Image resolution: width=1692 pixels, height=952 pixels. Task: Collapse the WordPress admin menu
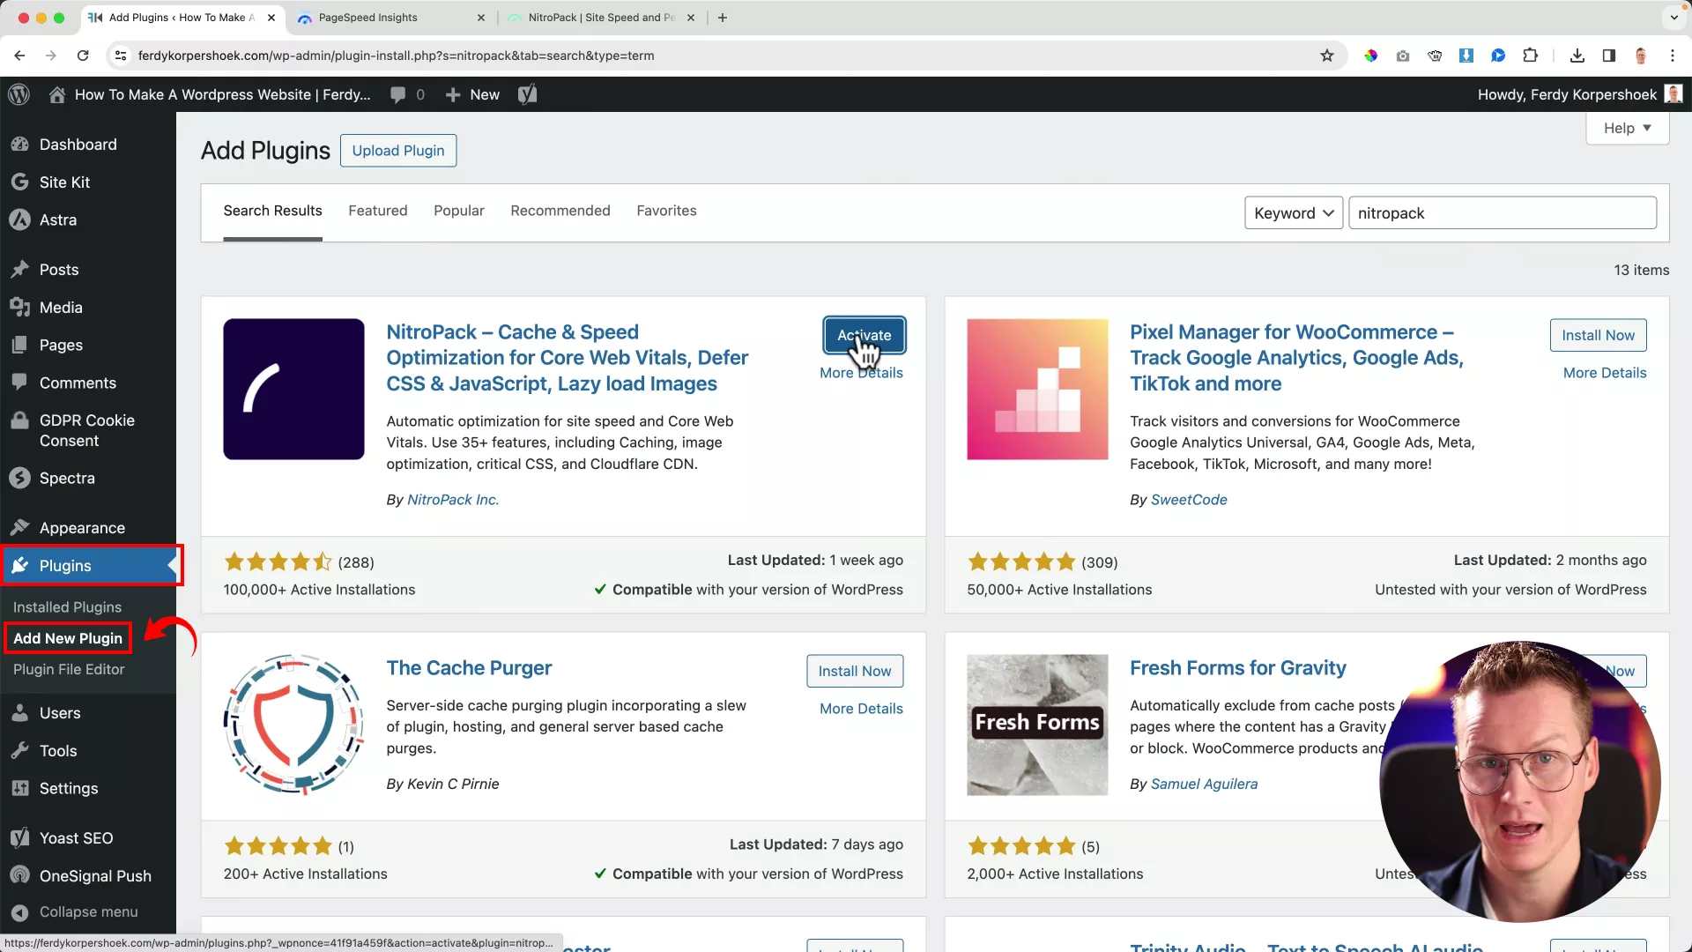click(87, 911)
